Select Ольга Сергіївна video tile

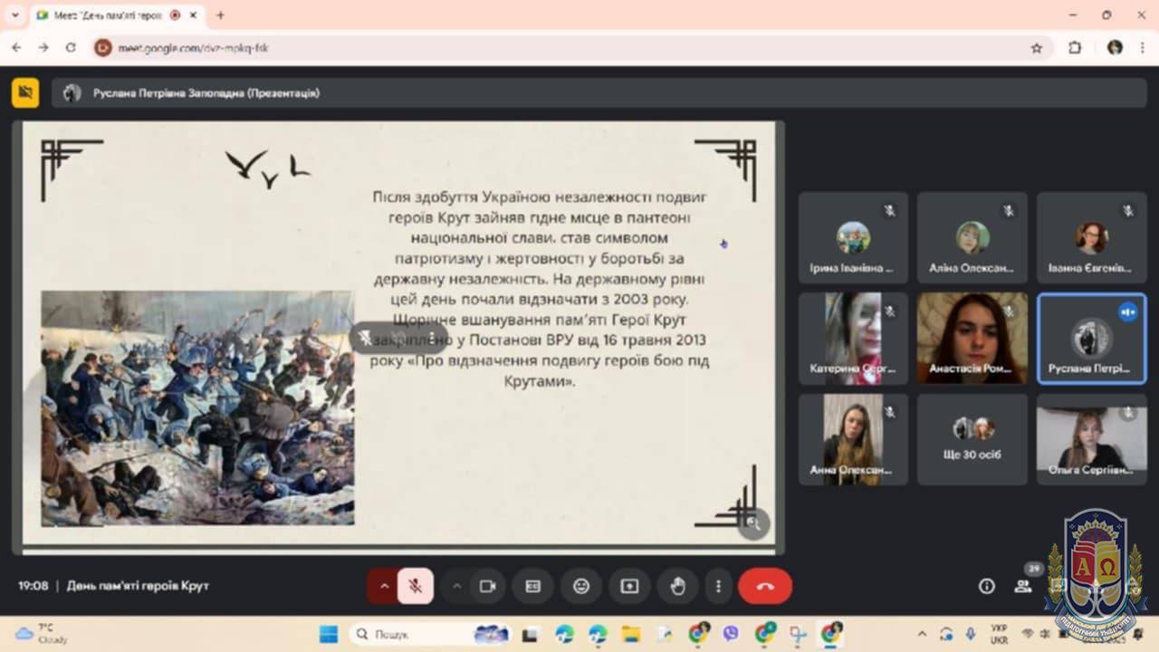coord(1091,439)
